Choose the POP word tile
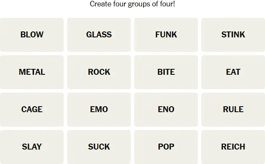Screen dimensions: 265x164 click(x=166, y=147)
